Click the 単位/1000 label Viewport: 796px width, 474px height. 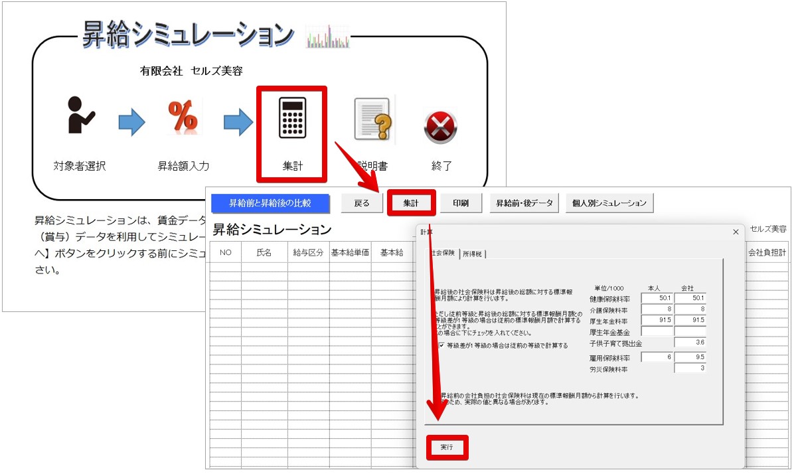click(x=609, y=288)
